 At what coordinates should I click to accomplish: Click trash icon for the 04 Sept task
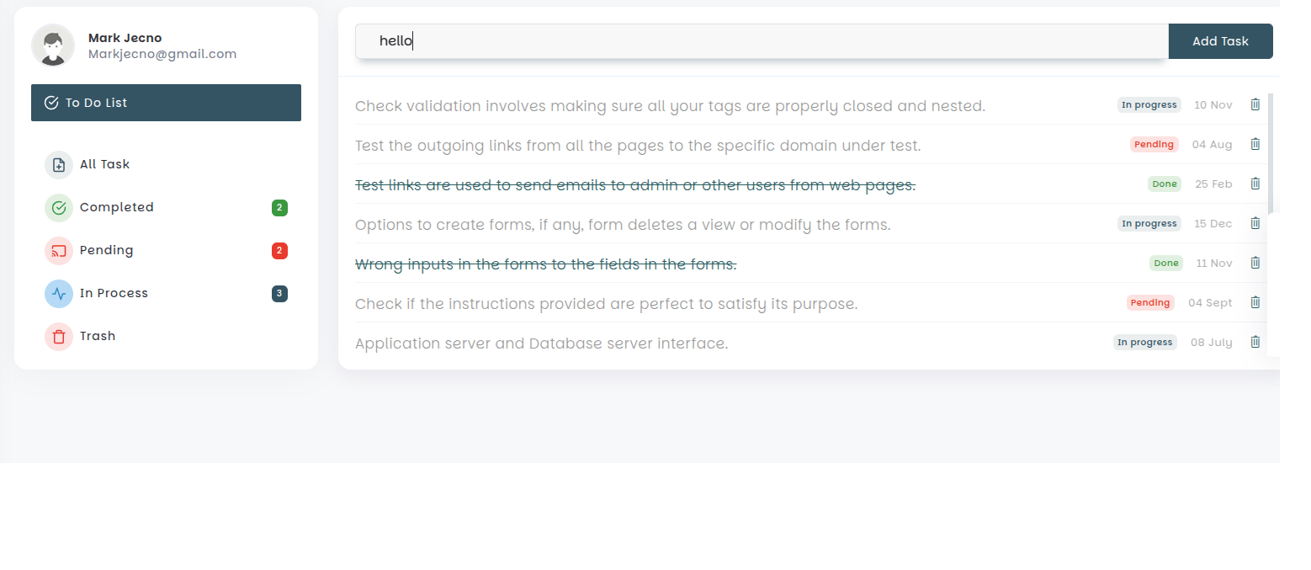[x=1255, y=302]
